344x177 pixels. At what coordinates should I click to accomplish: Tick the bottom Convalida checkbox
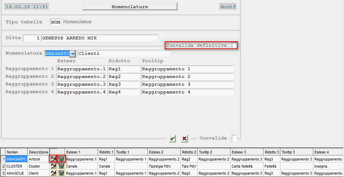[x=234, y=138]
